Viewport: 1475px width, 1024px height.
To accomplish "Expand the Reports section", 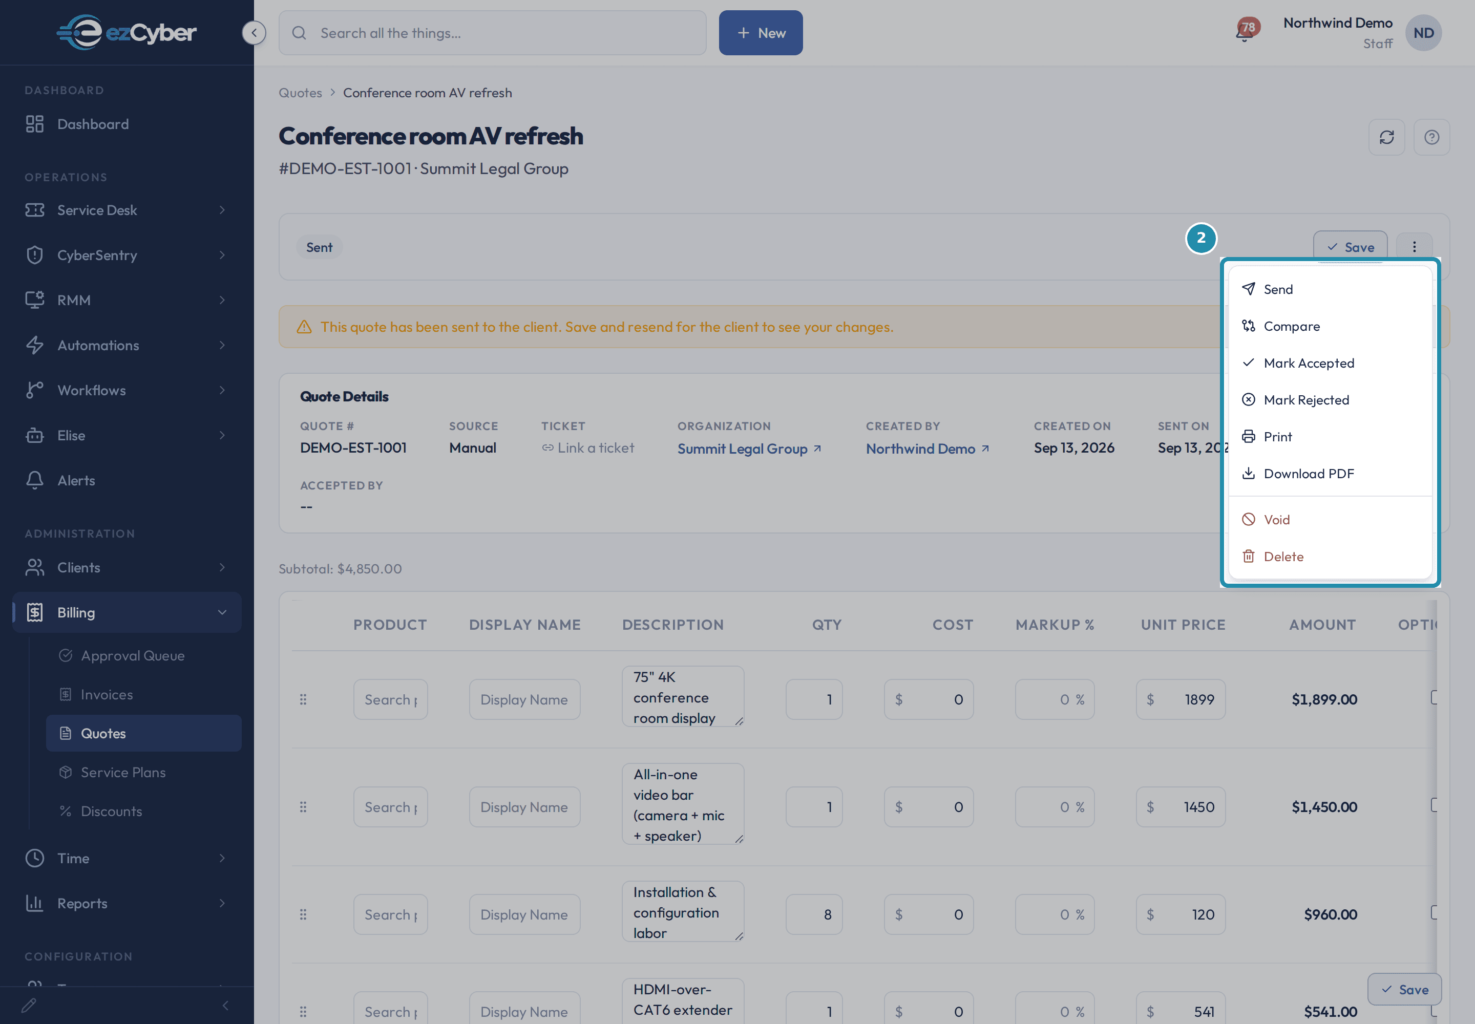I will (127, 903).
